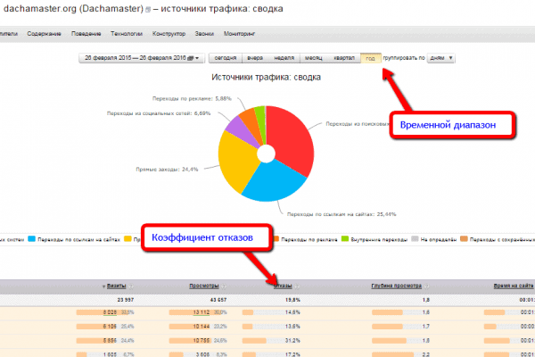
Task: Toggle orange legend Переходы по рекламе
Action: 305,239
